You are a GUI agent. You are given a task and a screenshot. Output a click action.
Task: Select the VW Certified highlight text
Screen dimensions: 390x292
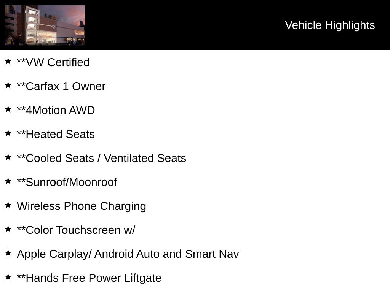click(53, 62)
